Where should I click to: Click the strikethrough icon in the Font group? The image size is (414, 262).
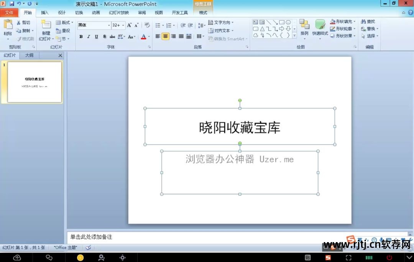click(104, 37)
